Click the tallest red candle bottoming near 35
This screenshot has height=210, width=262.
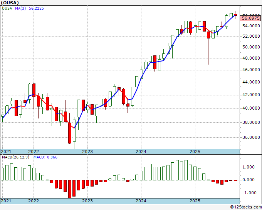point(70,133)
